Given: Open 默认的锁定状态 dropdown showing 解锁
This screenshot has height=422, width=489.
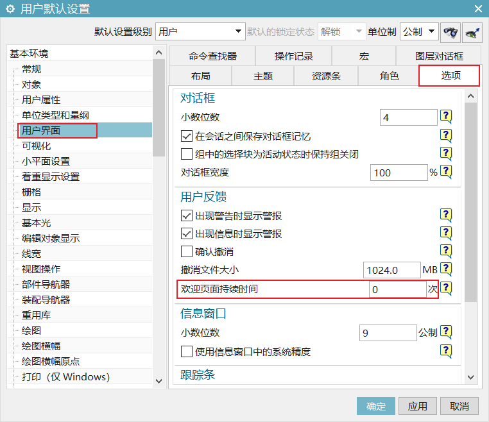Looking at the screenshot, I should (341, 31).
